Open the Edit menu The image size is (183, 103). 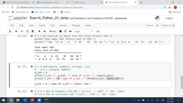coord(21,25)
